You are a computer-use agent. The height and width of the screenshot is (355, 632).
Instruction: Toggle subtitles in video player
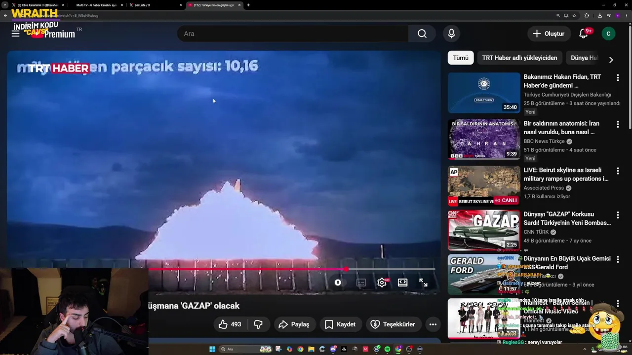coord(361,283)
